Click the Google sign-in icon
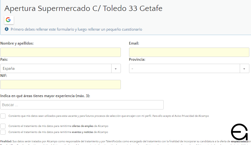251x145 pixels. (x=8, y=20)
